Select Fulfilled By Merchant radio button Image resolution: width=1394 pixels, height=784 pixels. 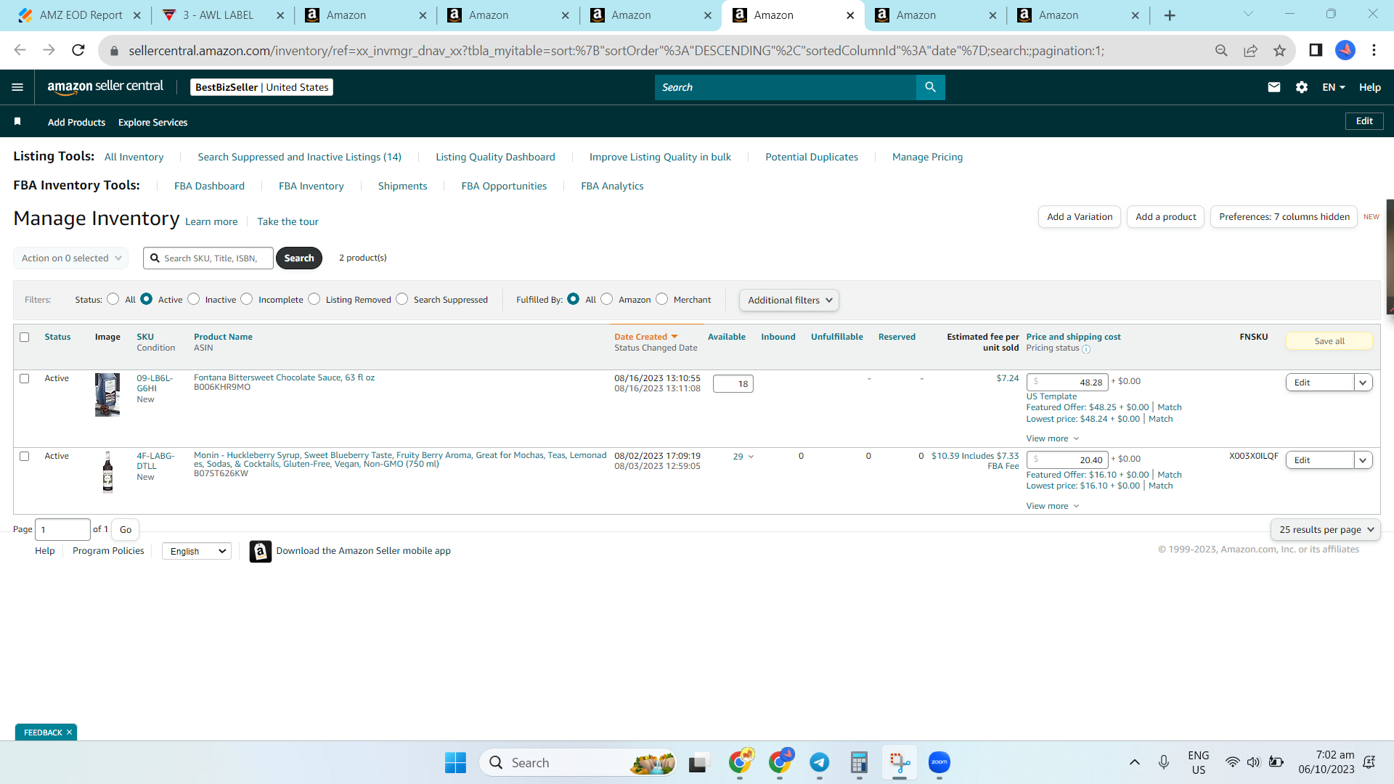coord(662,299)
